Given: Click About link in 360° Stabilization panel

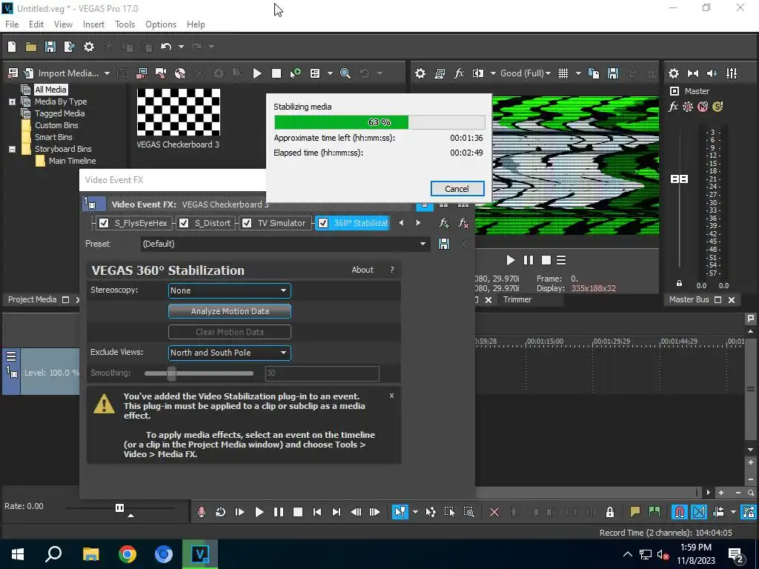Looking at the screenshot, I should coord(362,270).
